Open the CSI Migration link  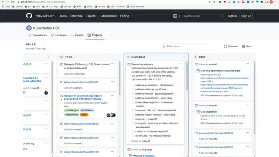208,112
